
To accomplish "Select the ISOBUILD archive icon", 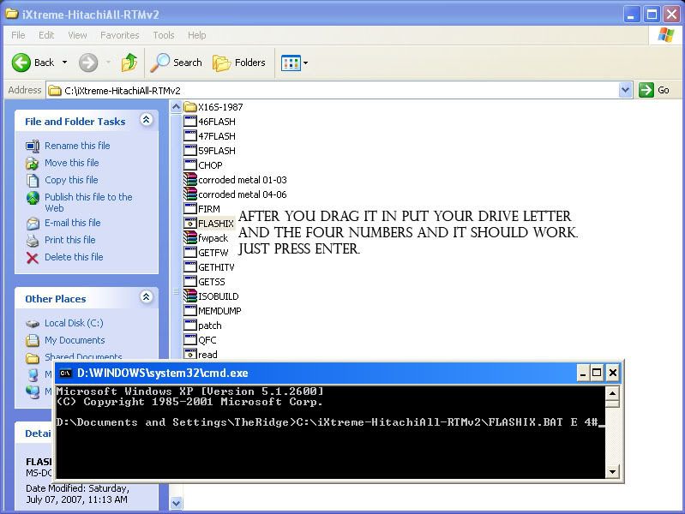I will [x=190, y=296].
